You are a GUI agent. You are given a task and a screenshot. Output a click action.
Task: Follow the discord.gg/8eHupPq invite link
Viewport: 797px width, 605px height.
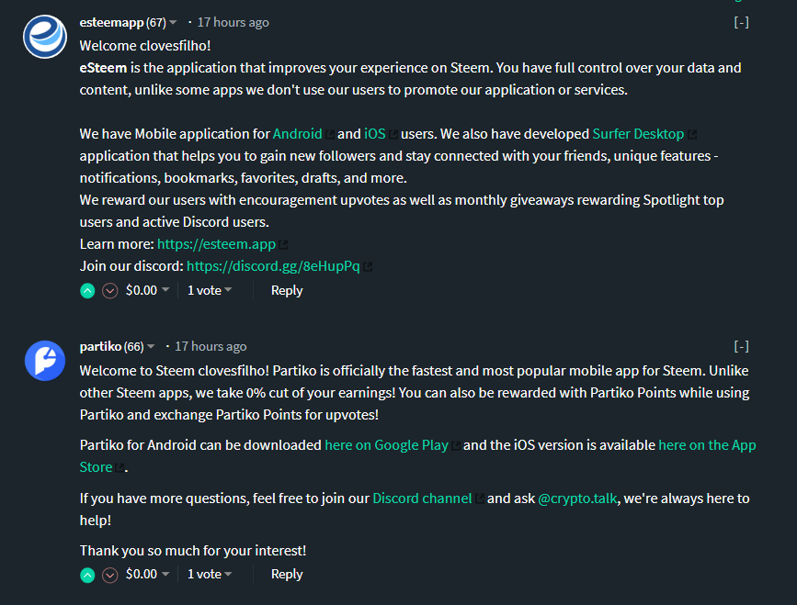click(273, 266)
